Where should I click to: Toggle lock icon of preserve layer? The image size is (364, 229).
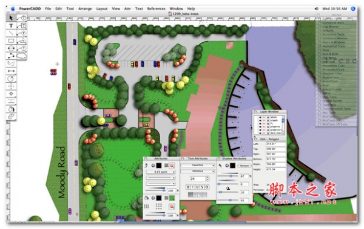(x=268, y=127)
